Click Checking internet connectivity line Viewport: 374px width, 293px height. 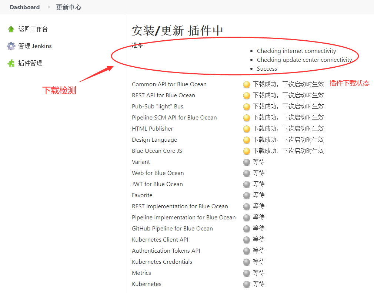pyautogui.click(x=297, y=51)
